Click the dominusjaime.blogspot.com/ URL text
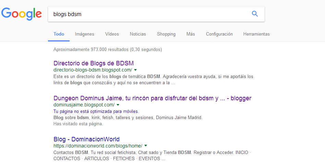This screenshot has height=167, width=325. click(x=84, y=105)
